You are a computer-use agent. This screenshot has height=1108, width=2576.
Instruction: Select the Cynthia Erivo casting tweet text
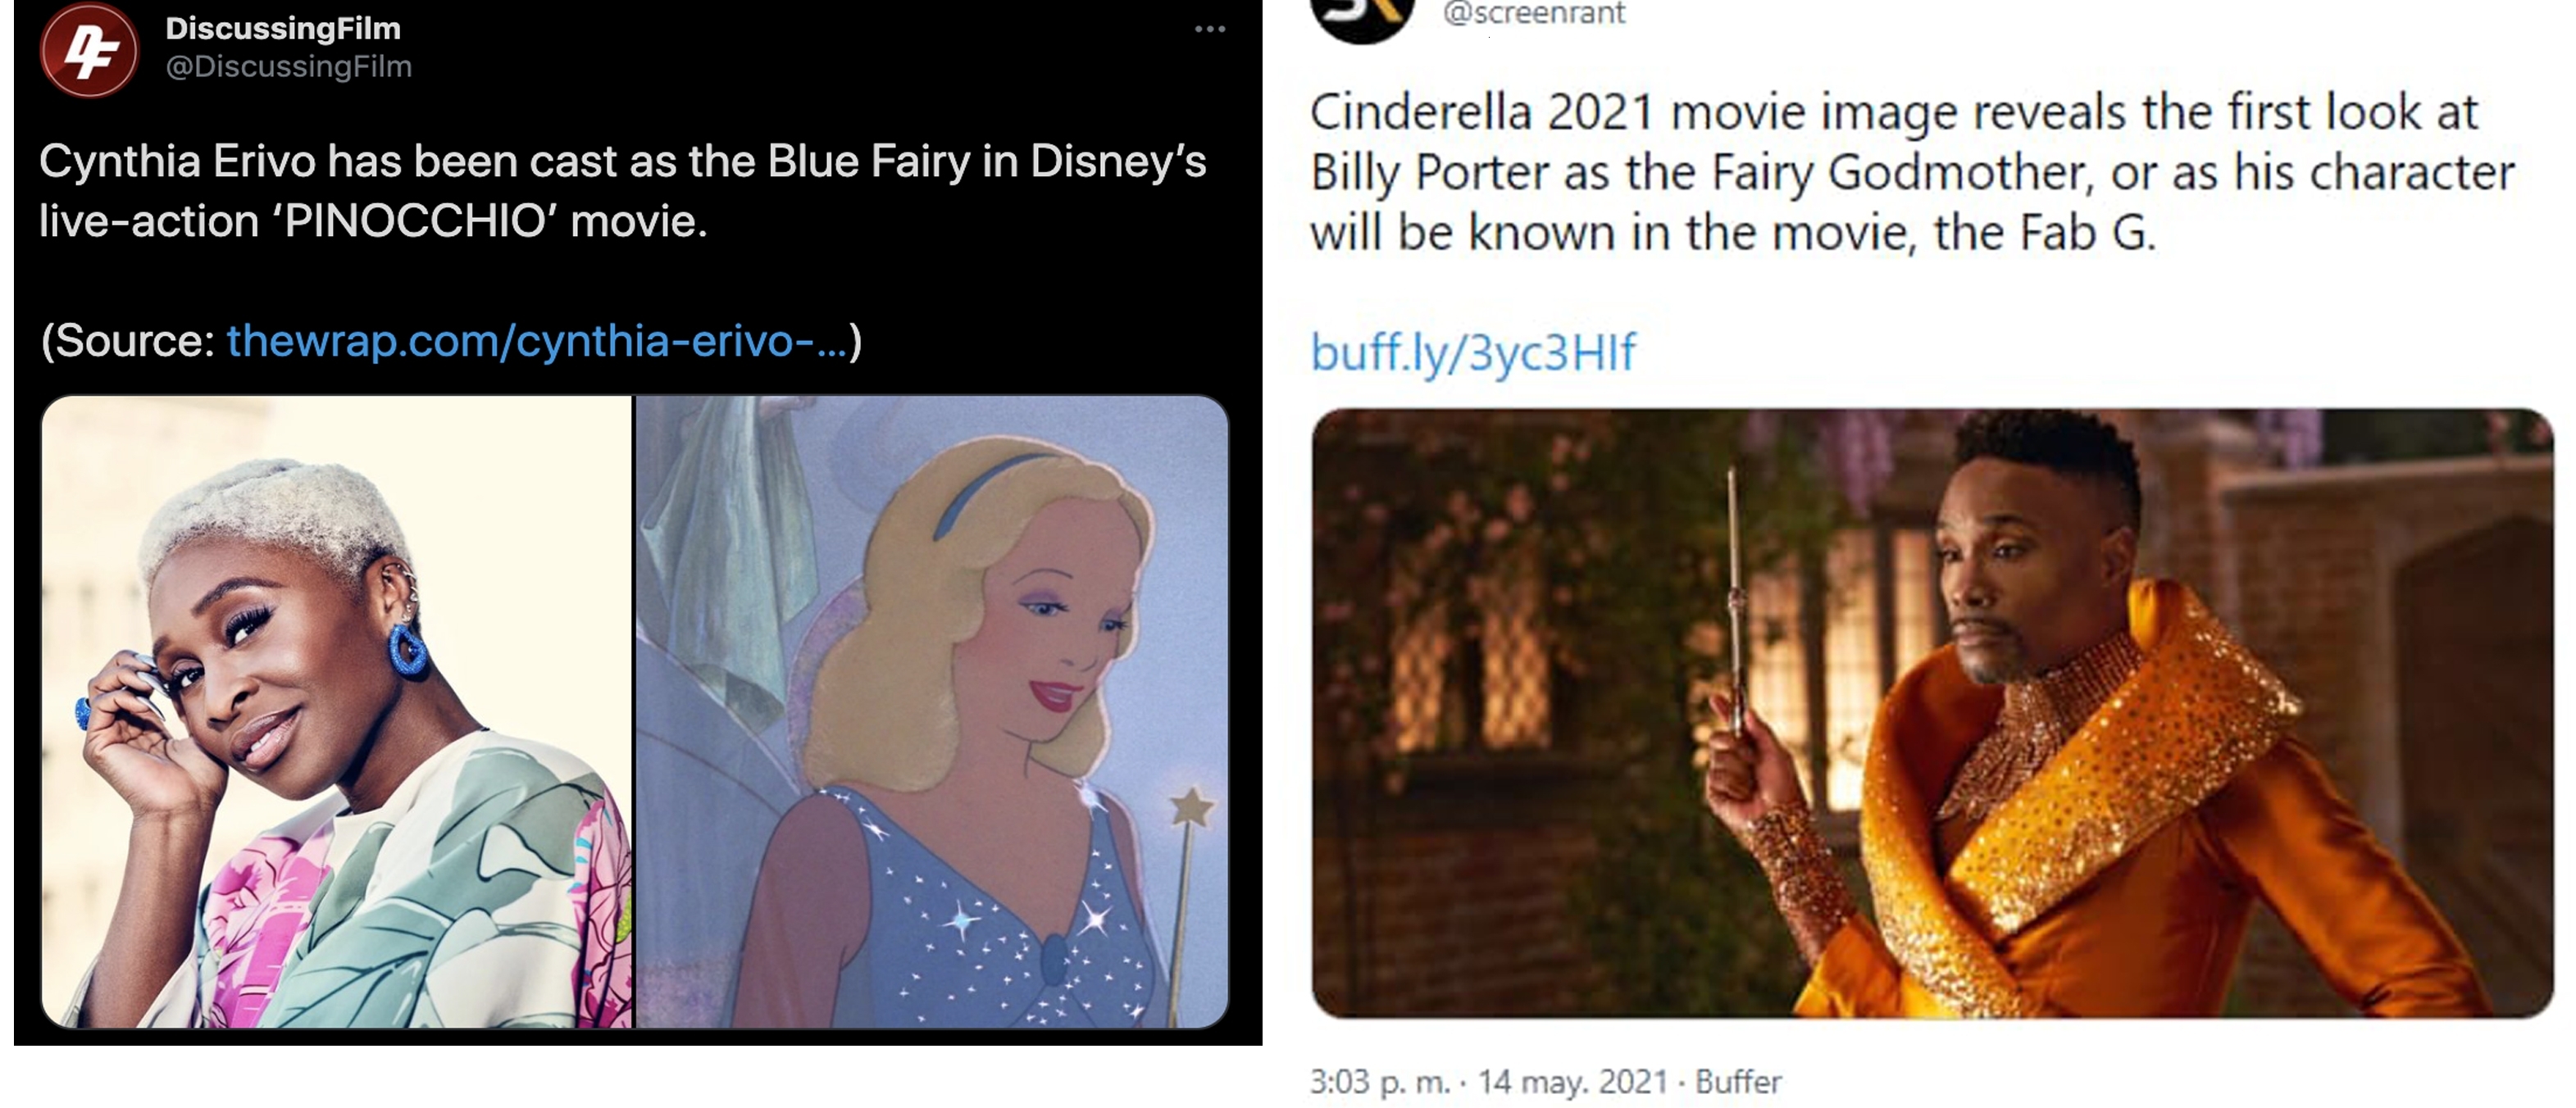[x=622, y=191]
